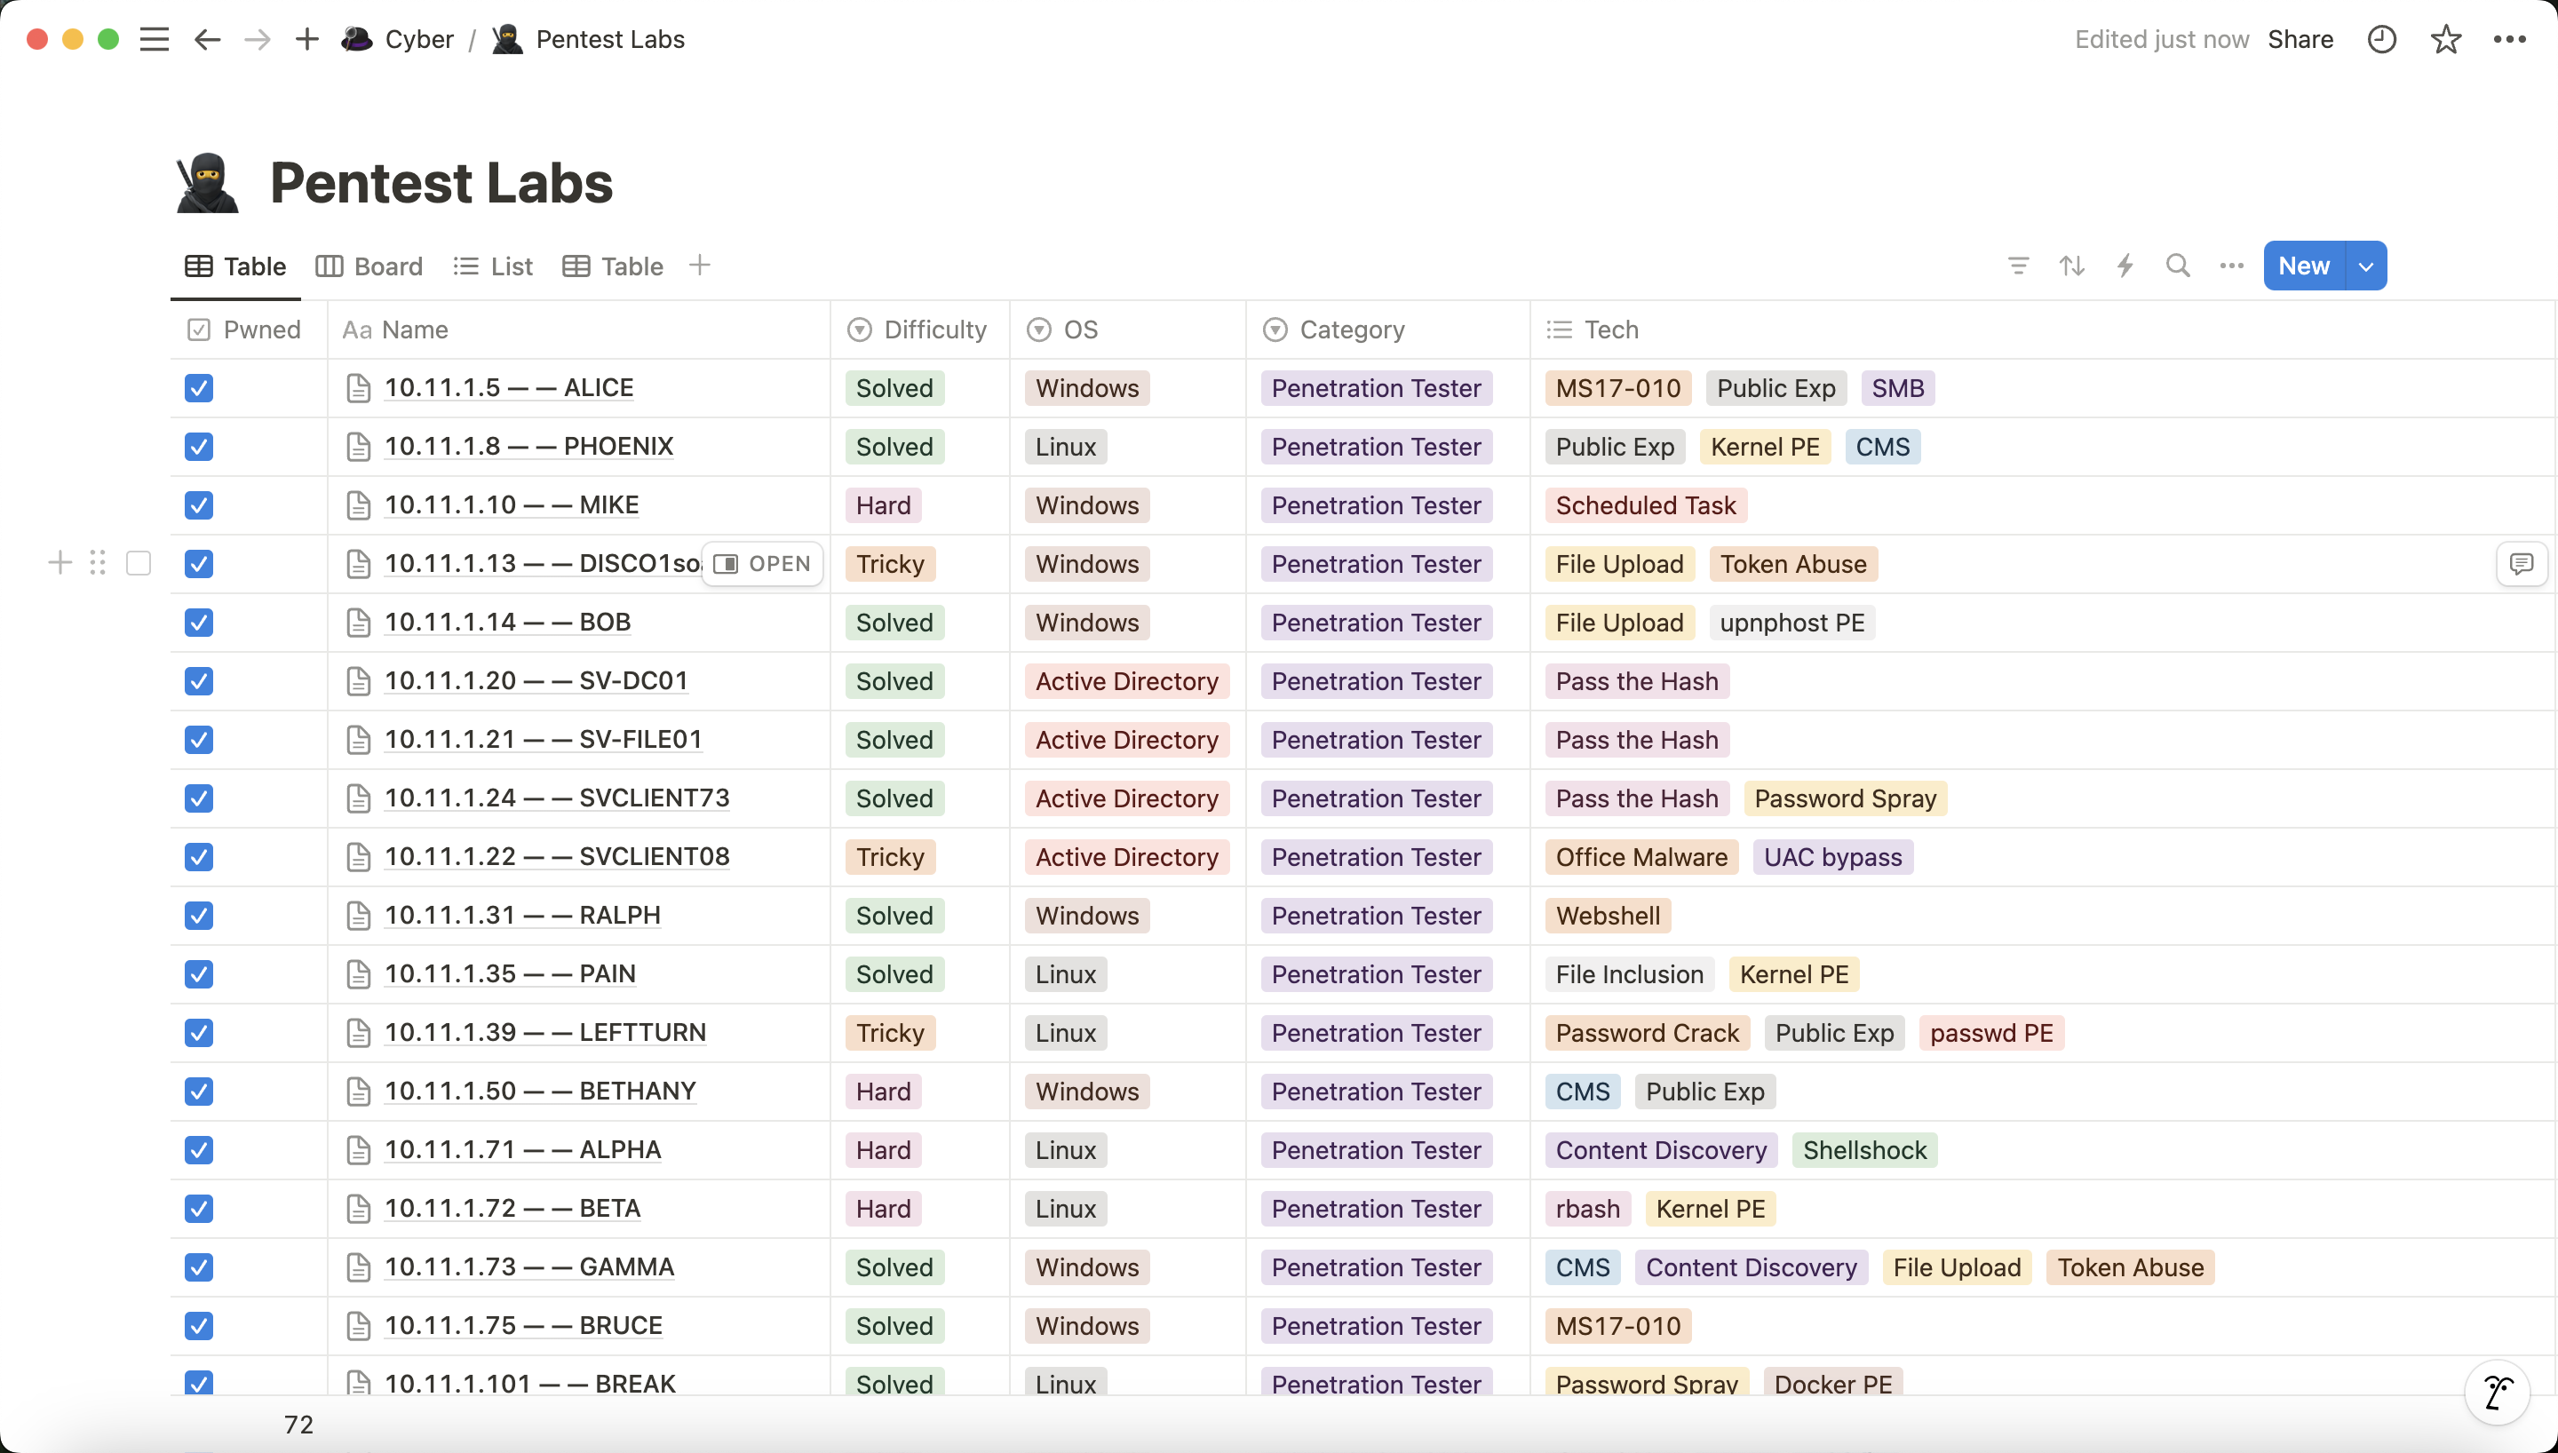This screenshot has width=2558, height=1453.
Task: Toggle Pwned for BOB row
Action: click(x=199, y=623)
